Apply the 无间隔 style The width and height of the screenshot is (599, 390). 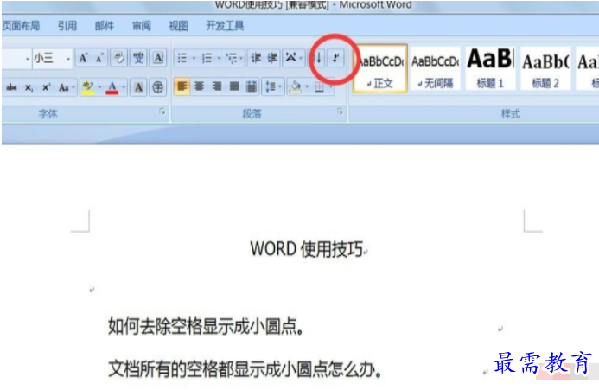435,68
